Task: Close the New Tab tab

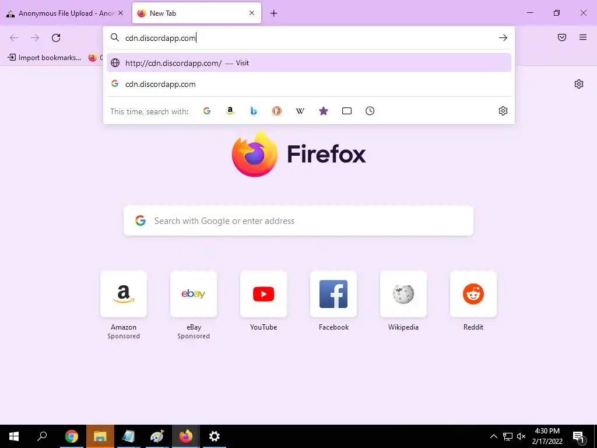Action: pos(252,13)
